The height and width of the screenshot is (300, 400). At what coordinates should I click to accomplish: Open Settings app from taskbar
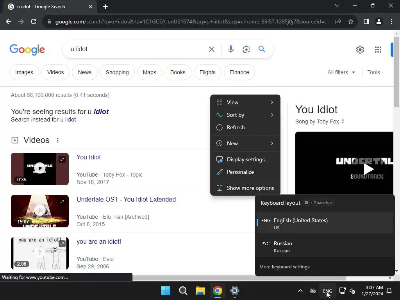(x=234, y=291)
